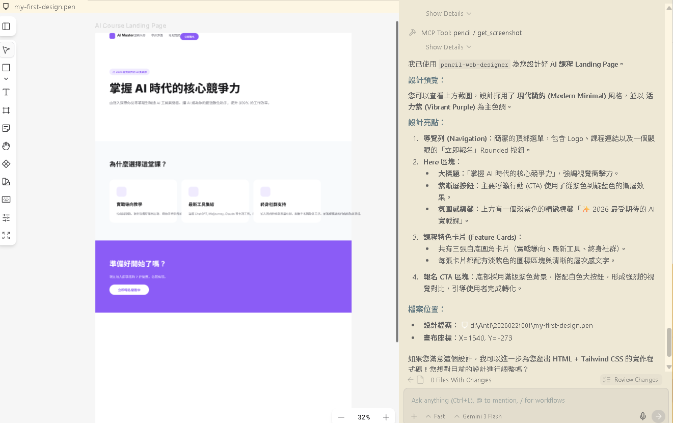Select the Rectangle tool
This screenshot has width=673, height=423.
7,67
